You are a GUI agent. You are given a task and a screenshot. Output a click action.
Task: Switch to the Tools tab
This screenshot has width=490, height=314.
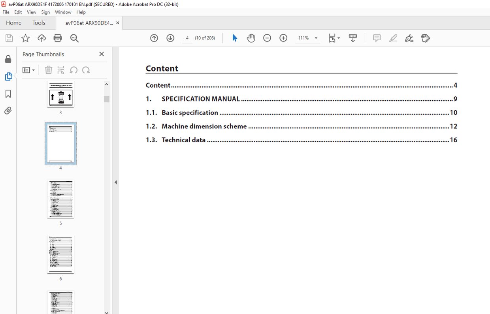click(x=39, y=23)
